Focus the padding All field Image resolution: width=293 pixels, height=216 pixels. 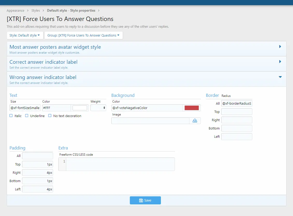(x=38, y=156)
